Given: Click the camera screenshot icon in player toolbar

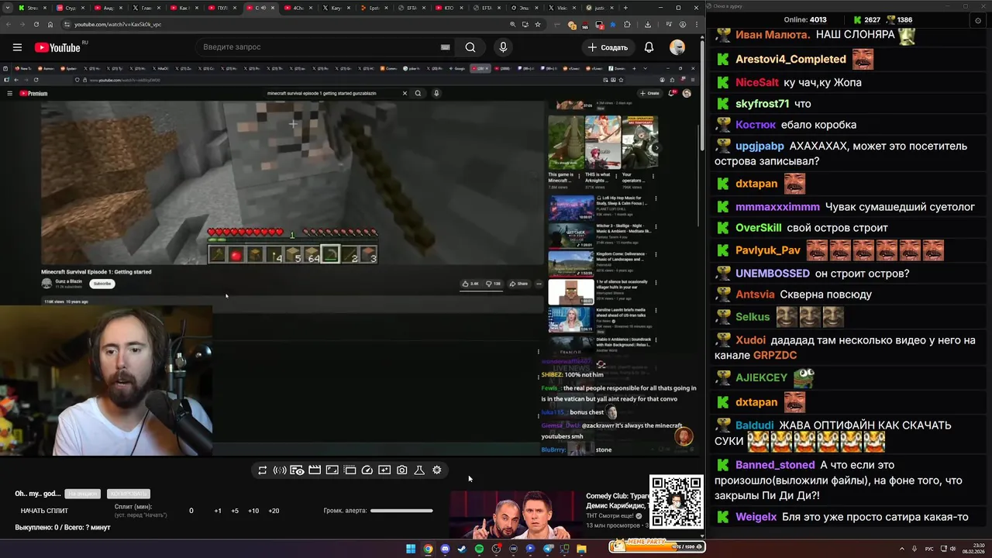Looking at the screenshot, I should click(x=402, y=470).
